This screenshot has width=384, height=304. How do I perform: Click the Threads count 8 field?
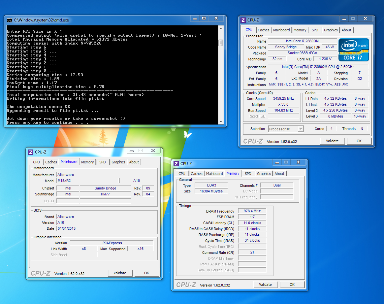click(x=362, y=129)
